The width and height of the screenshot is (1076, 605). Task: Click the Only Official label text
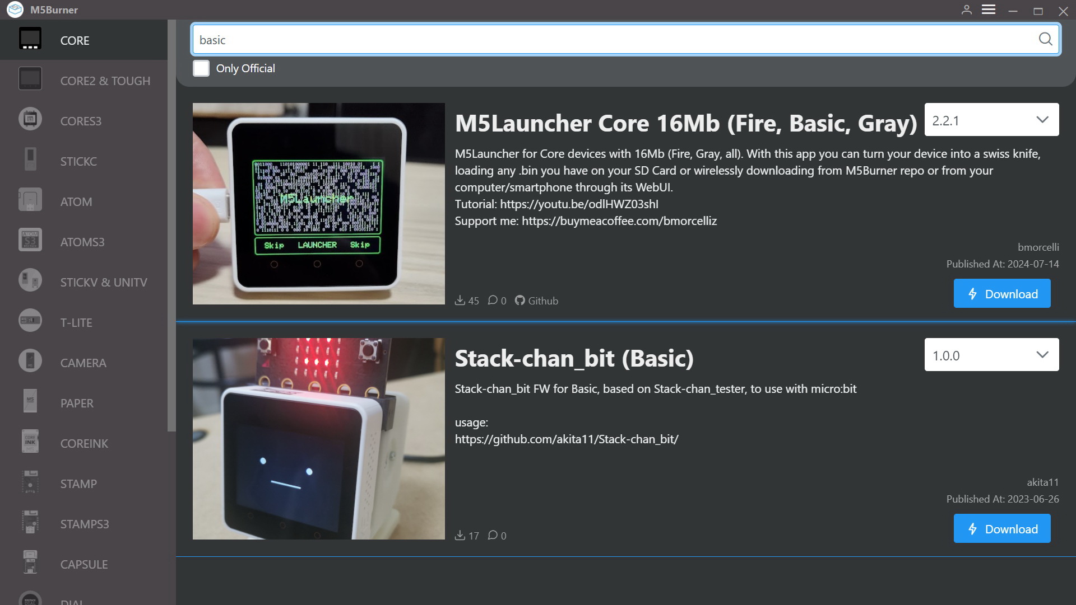[245, 68]
